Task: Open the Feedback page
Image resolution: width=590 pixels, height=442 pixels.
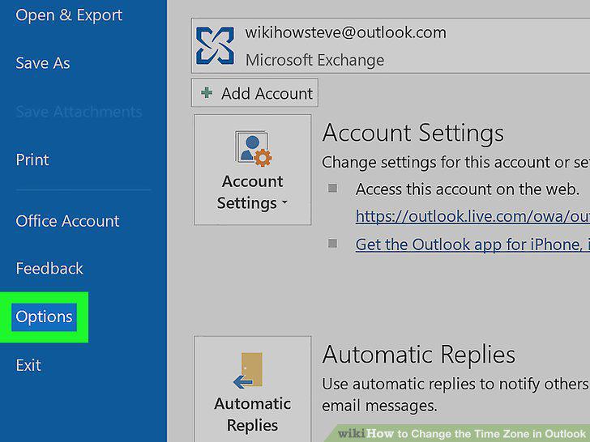Action: 49,269
